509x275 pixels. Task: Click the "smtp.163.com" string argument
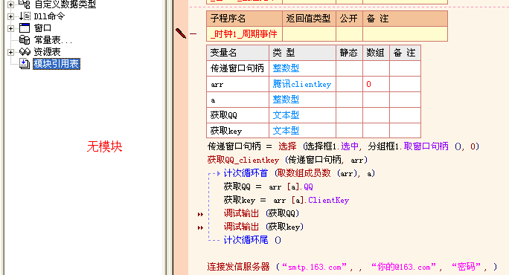click(x=315, y=268)
